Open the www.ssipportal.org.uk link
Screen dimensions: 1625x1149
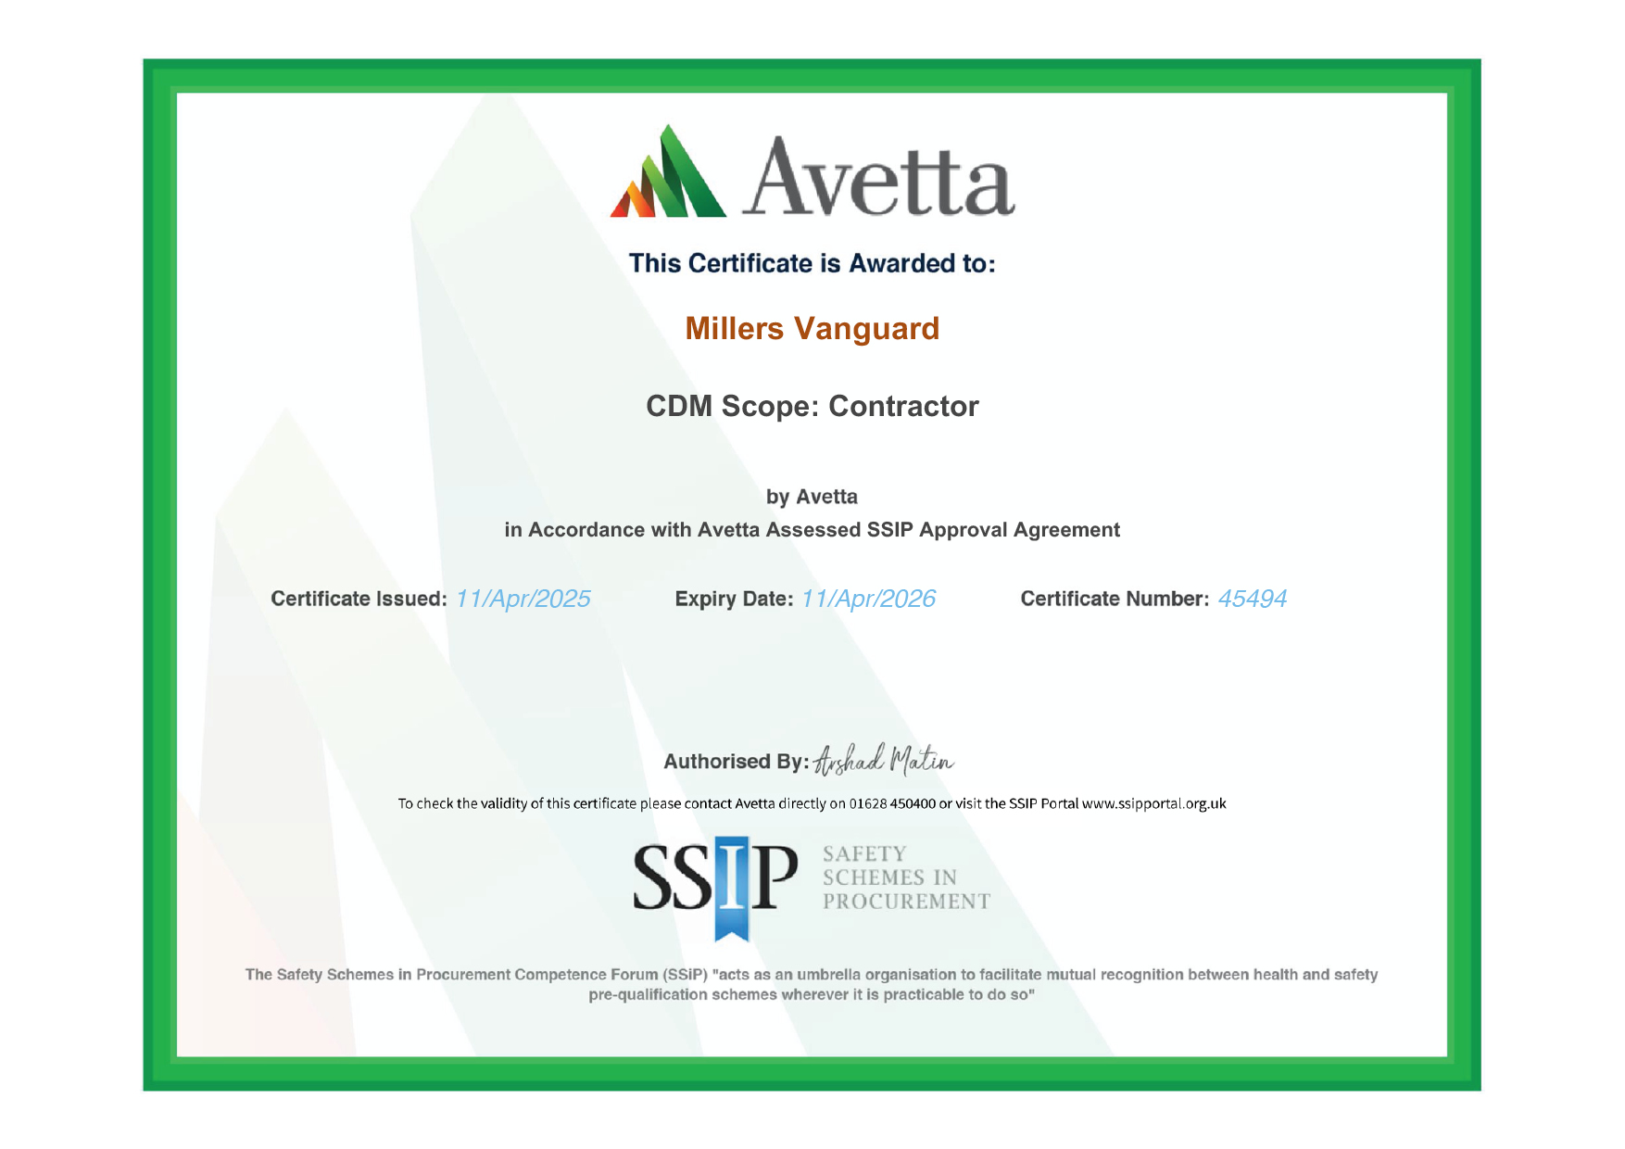coord(1153,803)
